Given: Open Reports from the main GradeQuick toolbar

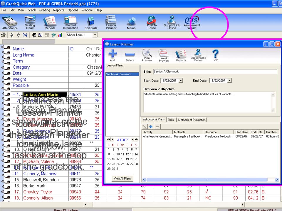Looking at the screenshot, I should coord(50,23).
